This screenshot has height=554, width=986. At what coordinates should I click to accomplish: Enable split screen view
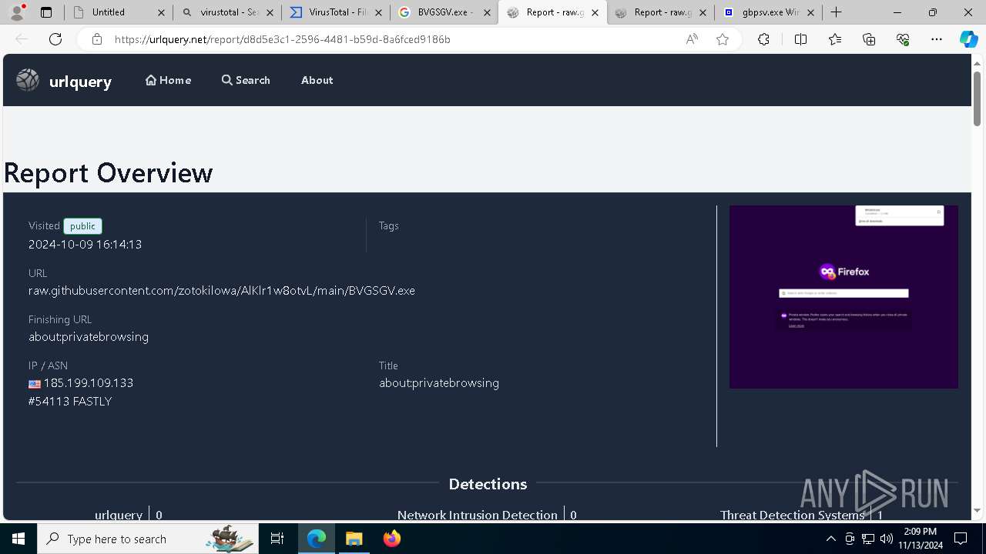[x=800, y=39]
